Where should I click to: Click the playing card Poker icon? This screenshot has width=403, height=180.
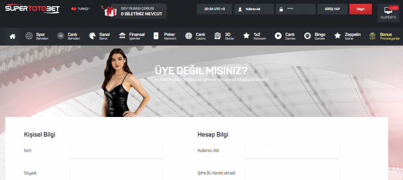coord(156,36)
